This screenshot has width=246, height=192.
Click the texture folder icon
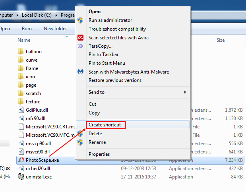[21, 102]
